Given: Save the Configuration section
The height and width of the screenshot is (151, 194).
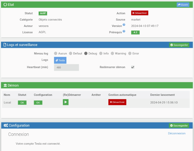Looking at the screenshot, I should 179,126.
